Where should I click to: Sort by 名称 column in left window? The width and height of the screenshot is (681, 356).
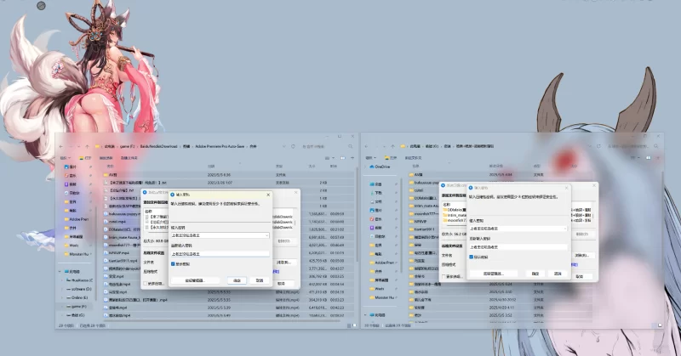click(x=110, y=167)
